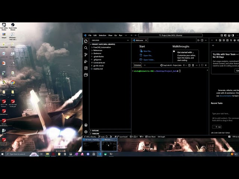Open the Accounts icon in activity bar
239x179 pixels.
(86, 125)
